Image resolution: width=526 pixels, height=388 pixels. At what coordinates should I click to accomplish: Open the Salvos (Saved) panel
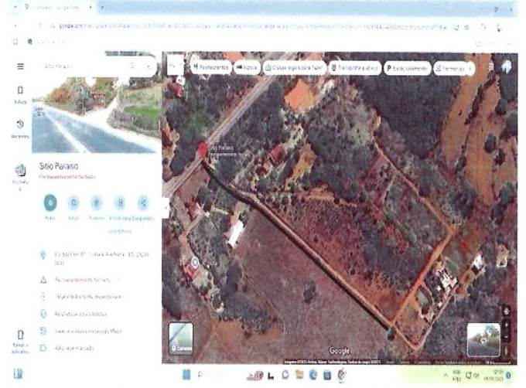tap(20, 94)
